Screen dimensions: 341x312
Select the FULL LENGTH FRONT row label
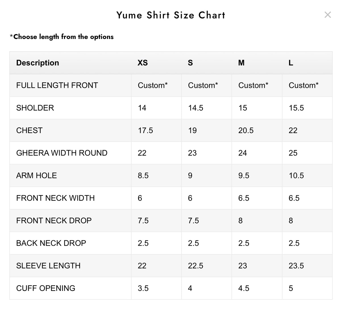coord(57,85)
